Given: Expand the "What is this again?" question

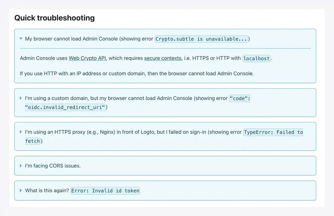Looking at the screenshot, I should (x=47, y=190).
